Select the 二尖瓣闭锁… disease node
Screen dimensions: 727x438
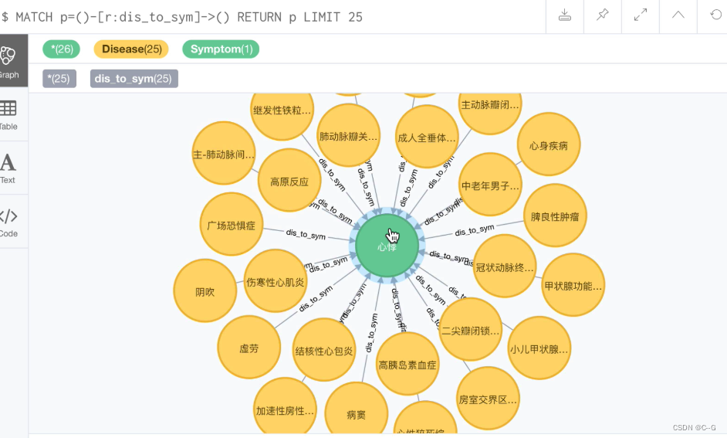[x=471, y=329]
